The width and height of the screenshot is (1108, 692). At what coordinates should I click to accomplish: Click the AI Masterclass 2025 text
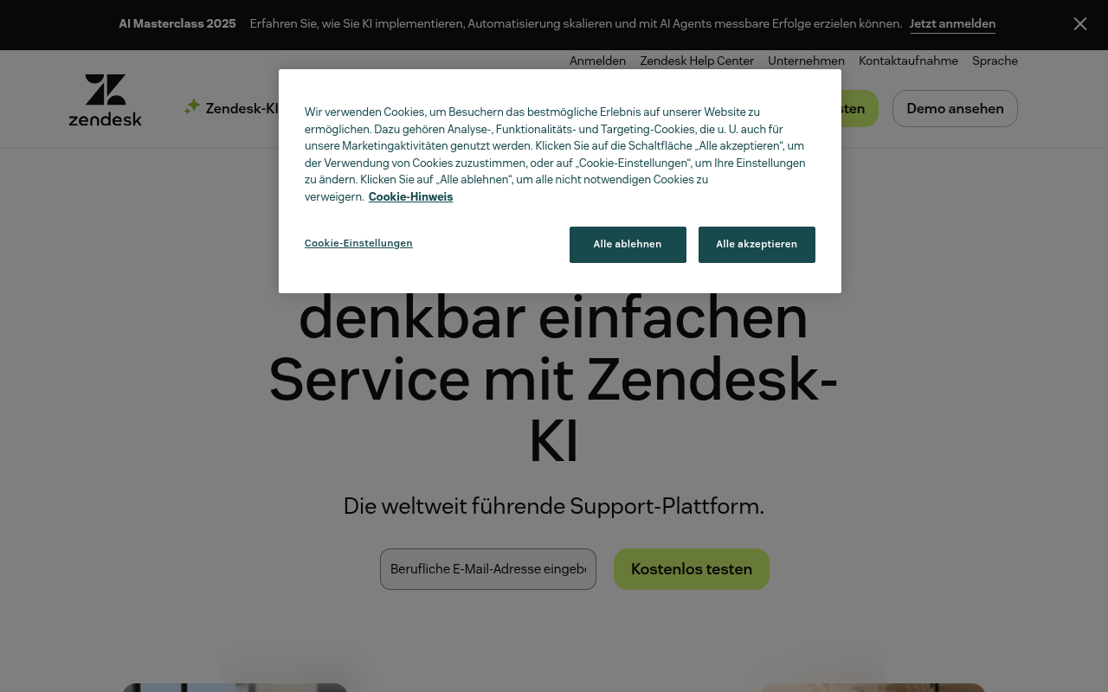(177, 24)
